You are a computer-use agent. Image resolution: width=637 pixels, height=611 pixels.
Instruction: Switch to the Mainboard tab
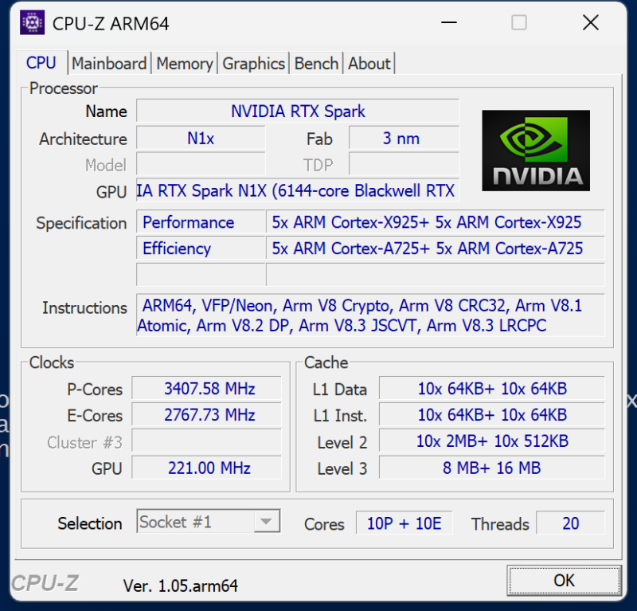tap(109, 64)
